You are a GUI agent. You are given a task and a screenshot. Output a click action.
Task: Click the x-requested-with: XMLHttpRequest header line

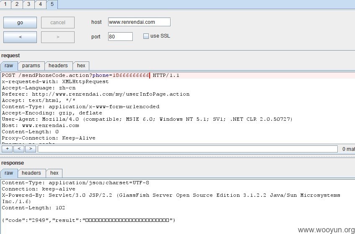[x=55, y=81]
